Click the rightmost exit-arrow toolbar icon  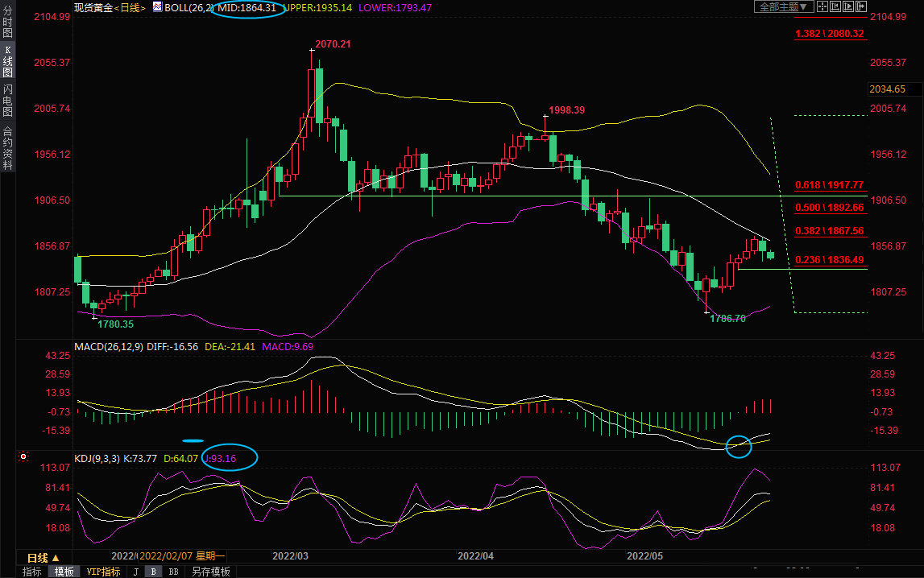click(860, 6)
